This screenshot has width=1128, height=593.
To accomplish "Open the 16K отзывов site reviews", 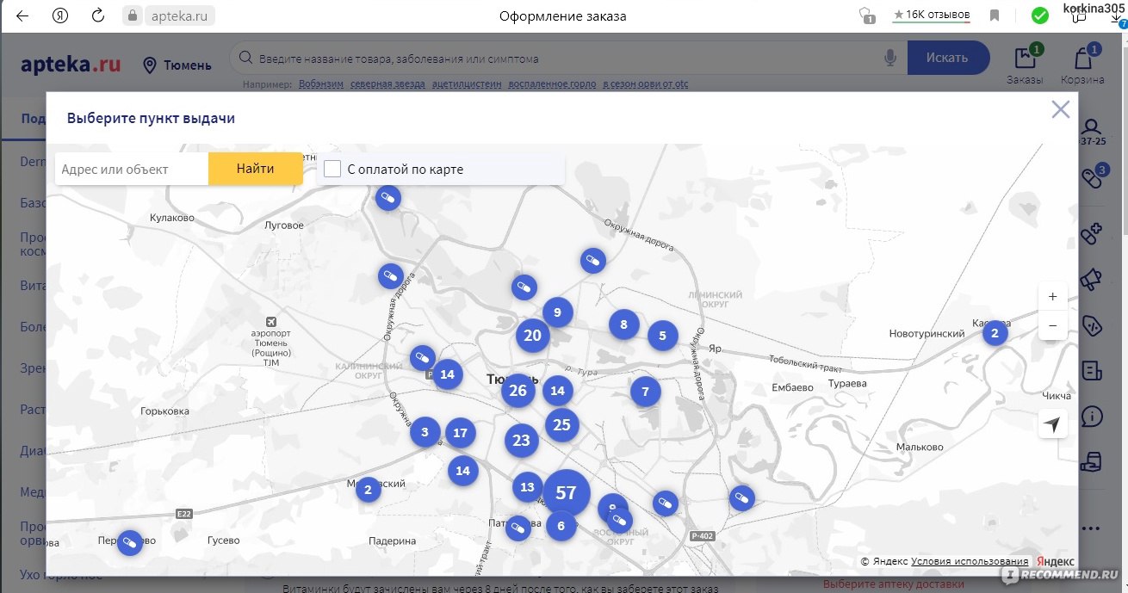I will tap(931, 15).
